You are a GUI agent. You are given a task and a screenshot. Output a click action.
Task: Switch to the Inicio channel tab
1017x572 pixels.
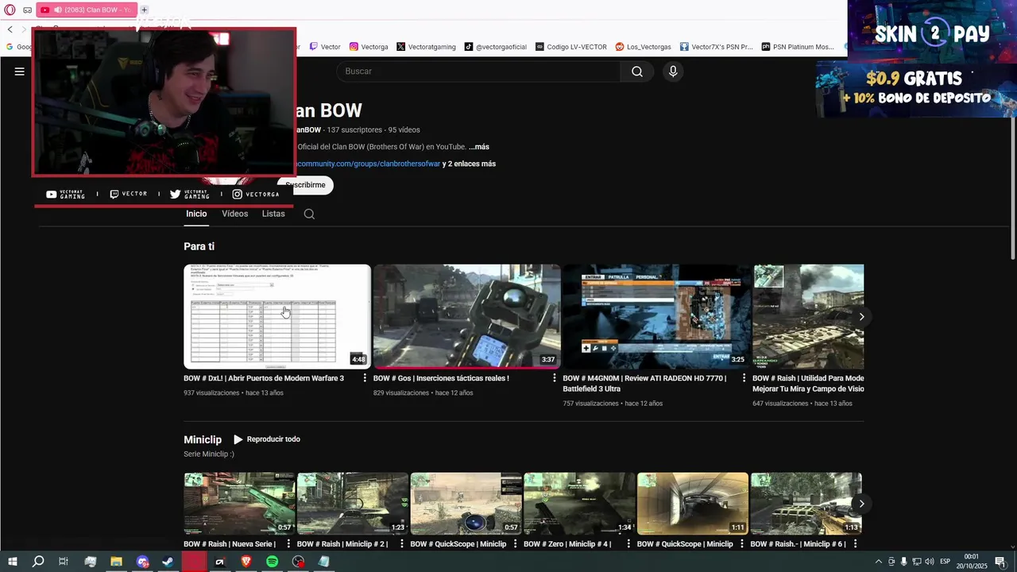196,214
